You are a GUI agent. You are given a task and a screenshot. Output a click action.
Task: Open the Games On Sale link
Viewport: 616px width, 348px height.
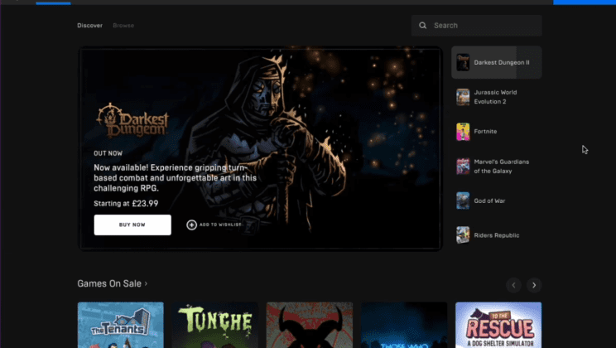click(109, 284)
